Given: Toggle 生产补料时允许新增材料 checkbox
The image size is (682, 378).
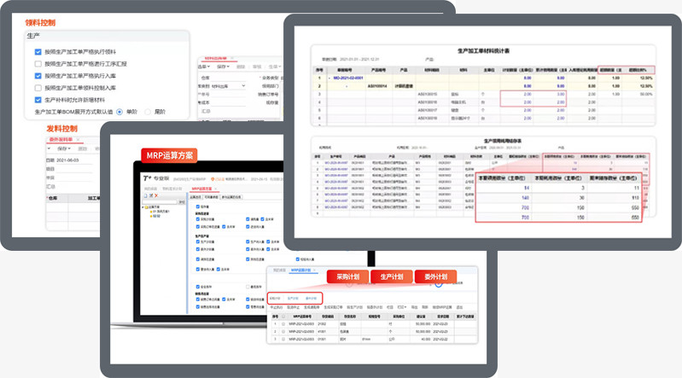Looking at the screenshot, I should coord(38,99).
